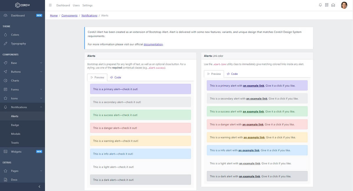Open the notifications bell icon

(320, 5)
